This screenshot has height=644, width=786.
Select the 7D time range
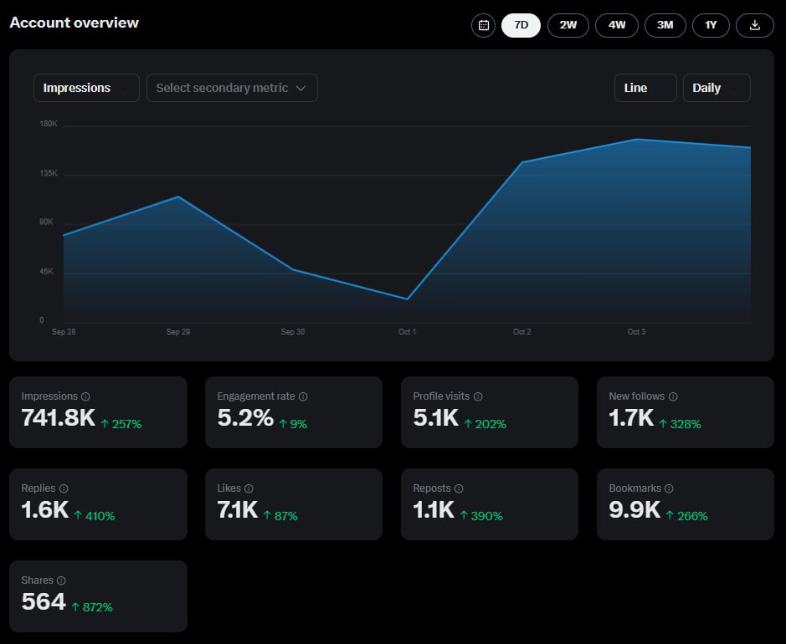[521, 25]
